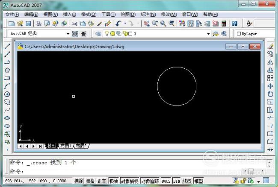Toggle the 极轴 polar tracking

(114, 181)
